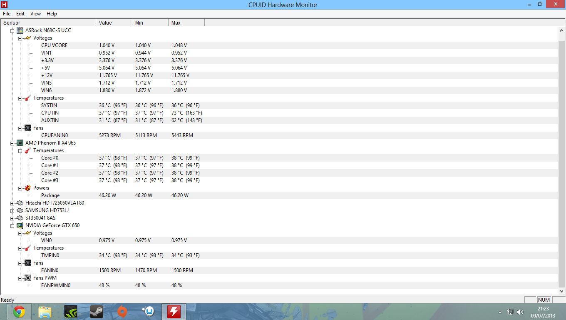Click the volume speaker tray icon
The height and width of the screenshot is (320, 566).
[x=520, y=312]
